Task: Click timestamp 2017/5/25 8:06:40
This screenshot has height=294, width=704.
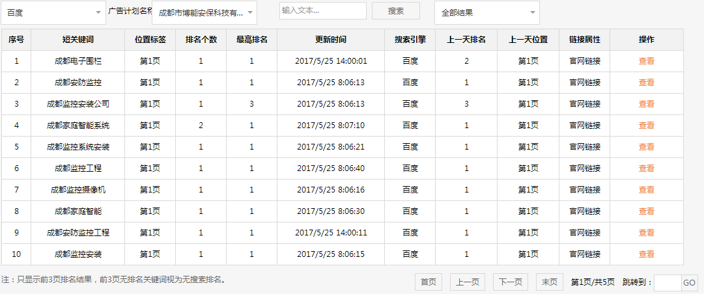Action: (x=331, y=168)
